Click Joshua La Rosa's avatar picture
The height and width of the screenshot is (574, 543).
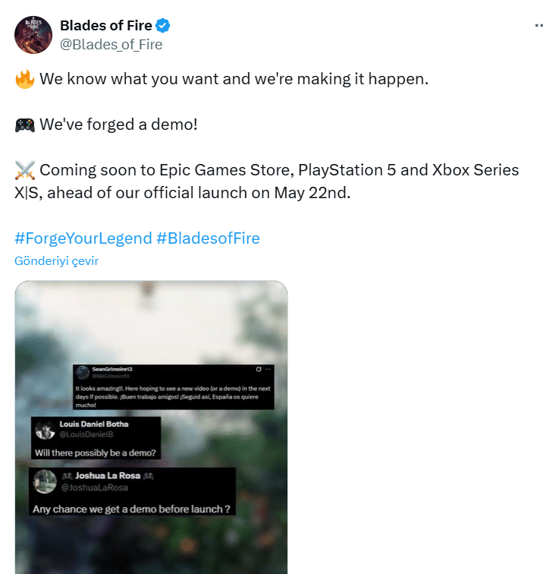[x=45, y=481]
